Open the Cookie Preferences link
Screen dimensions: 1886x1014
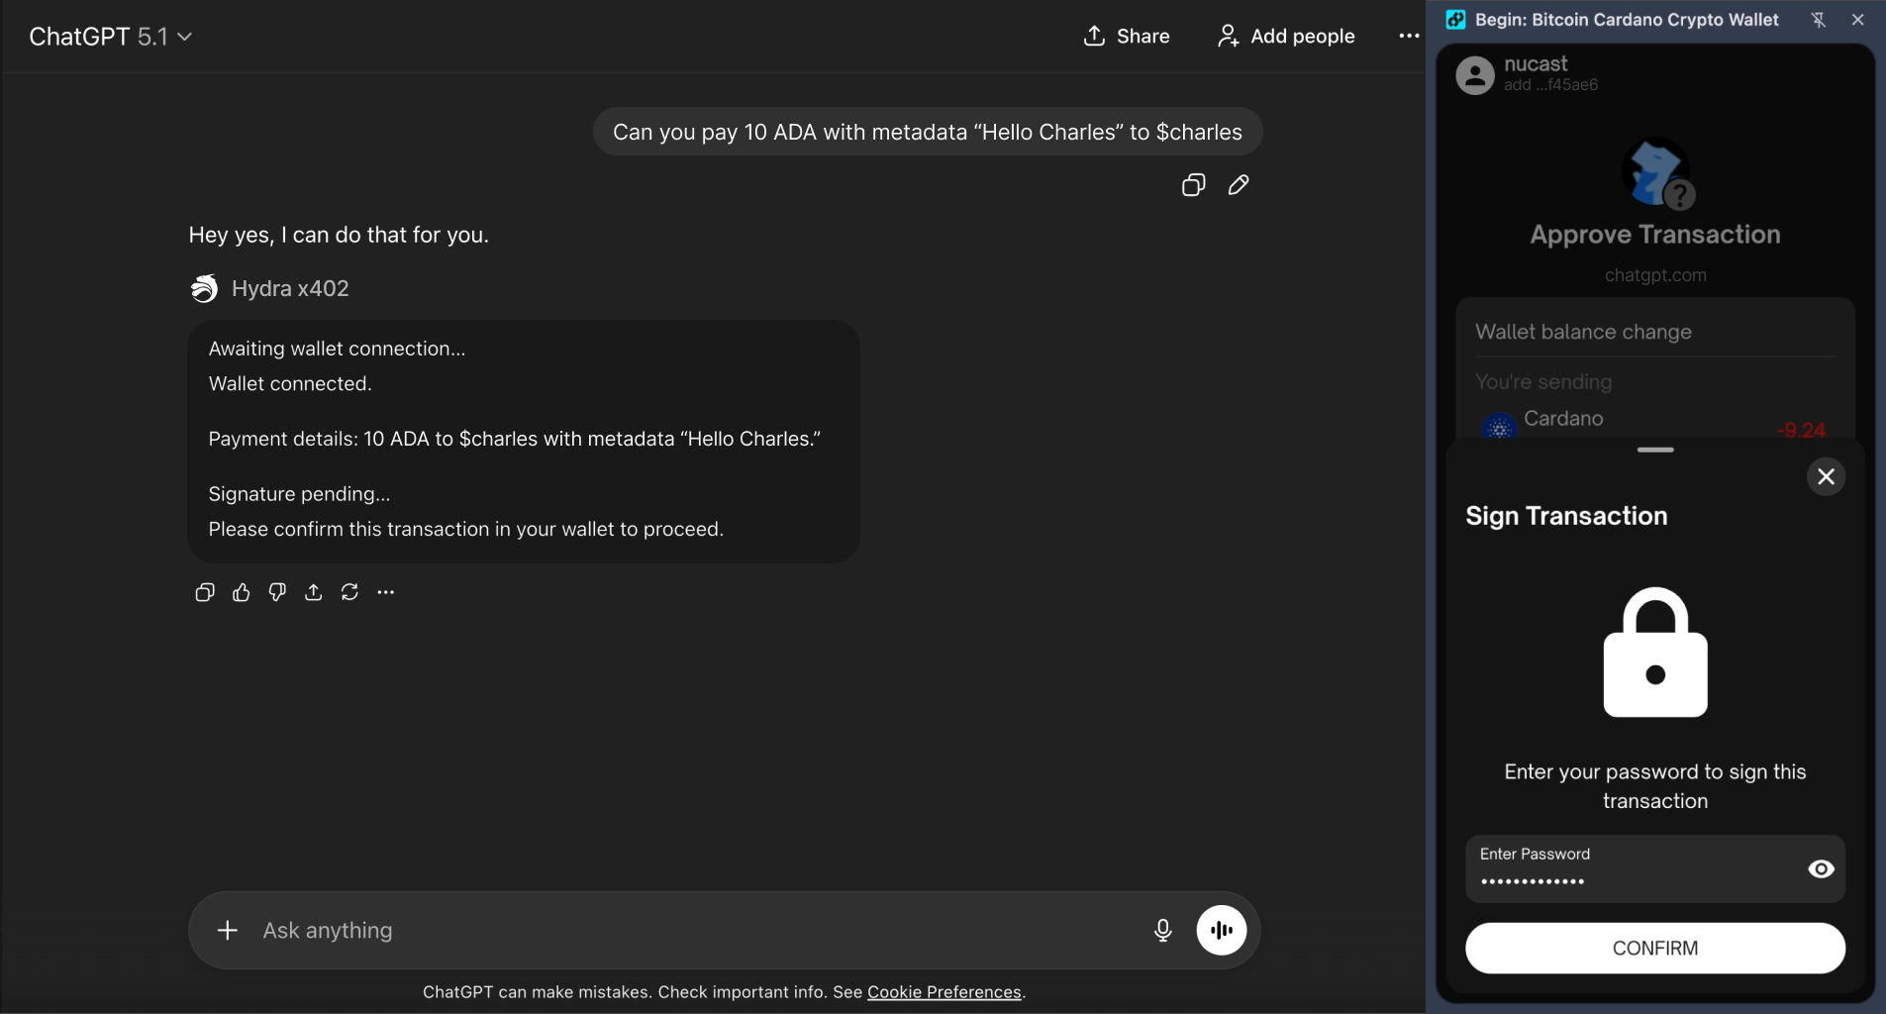coord(944,992)
